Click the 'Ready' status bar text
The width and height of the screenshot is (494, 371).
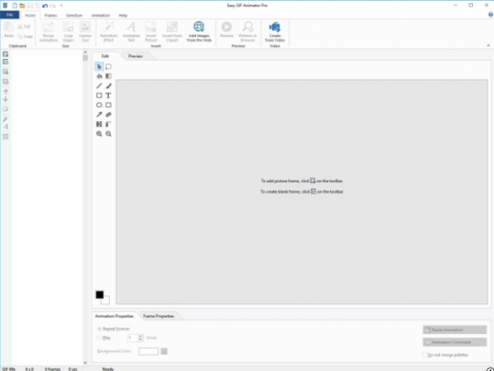[x=107, y=369]
